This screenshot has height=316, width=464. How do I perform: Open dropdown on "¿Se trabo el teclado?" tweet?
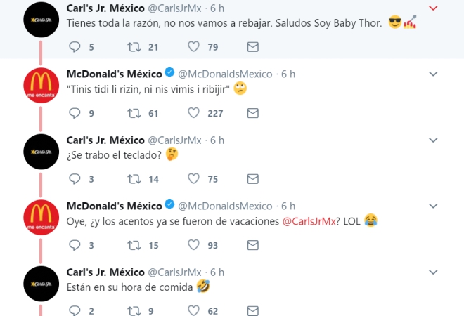pyautogui.click(x=434, y=140)
